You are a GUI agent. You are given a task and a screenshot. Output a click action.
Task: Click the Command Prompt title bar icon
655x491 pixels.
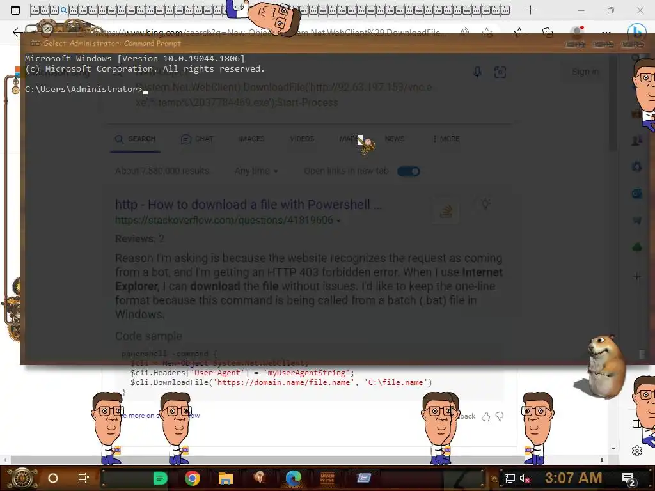pyautogui.click(x=35, y=43)
